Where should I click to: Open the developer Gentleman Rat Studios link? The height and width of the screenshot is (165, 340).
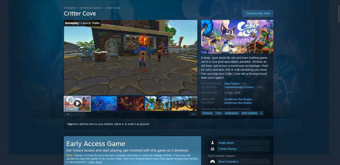pos(238,99)
